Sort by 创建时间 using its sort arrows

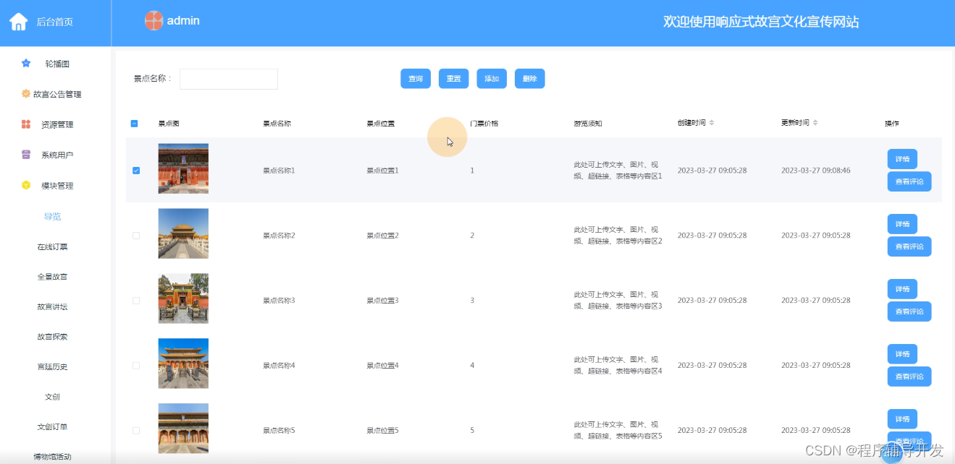(712, 123)
